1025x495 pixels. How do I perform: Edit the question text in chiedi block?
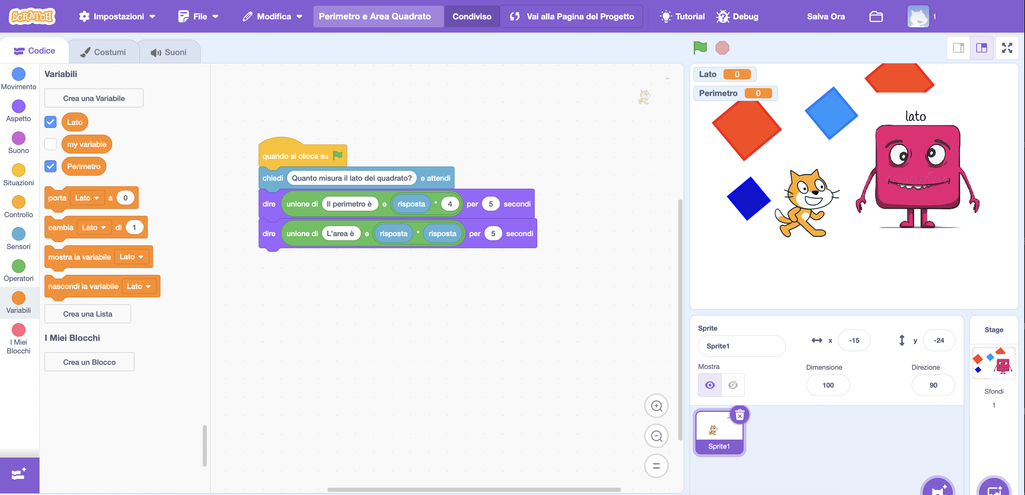(x=352, y=178)
